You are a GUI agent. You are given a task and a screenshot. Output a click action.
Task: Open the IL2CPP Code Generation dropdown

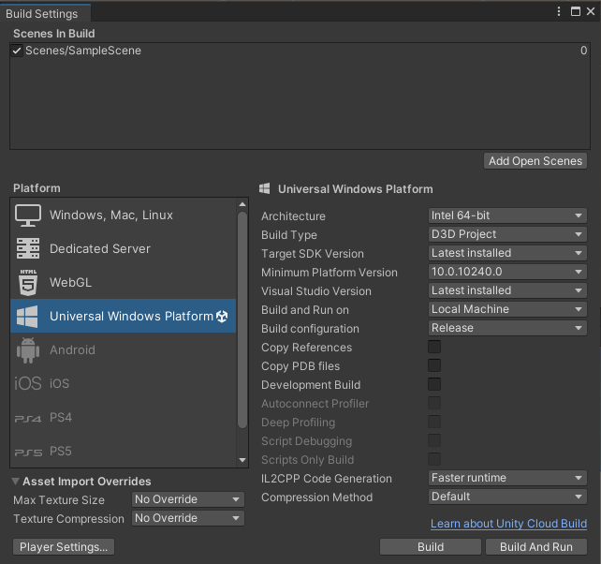point(507,478)
